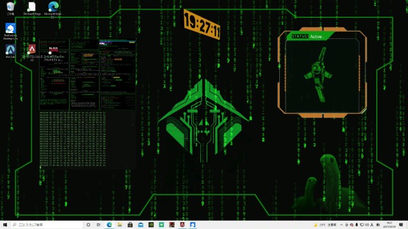This screenshot has height=229, width=408.
Task: Open the NVIDIA app on taskbar
Action: tap(151, 225)
